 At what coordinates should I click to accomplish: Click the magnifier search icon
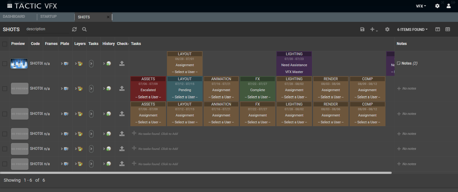click(x=84, y=29)
